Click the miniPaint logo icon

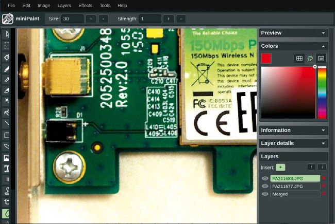coord(7,19)
